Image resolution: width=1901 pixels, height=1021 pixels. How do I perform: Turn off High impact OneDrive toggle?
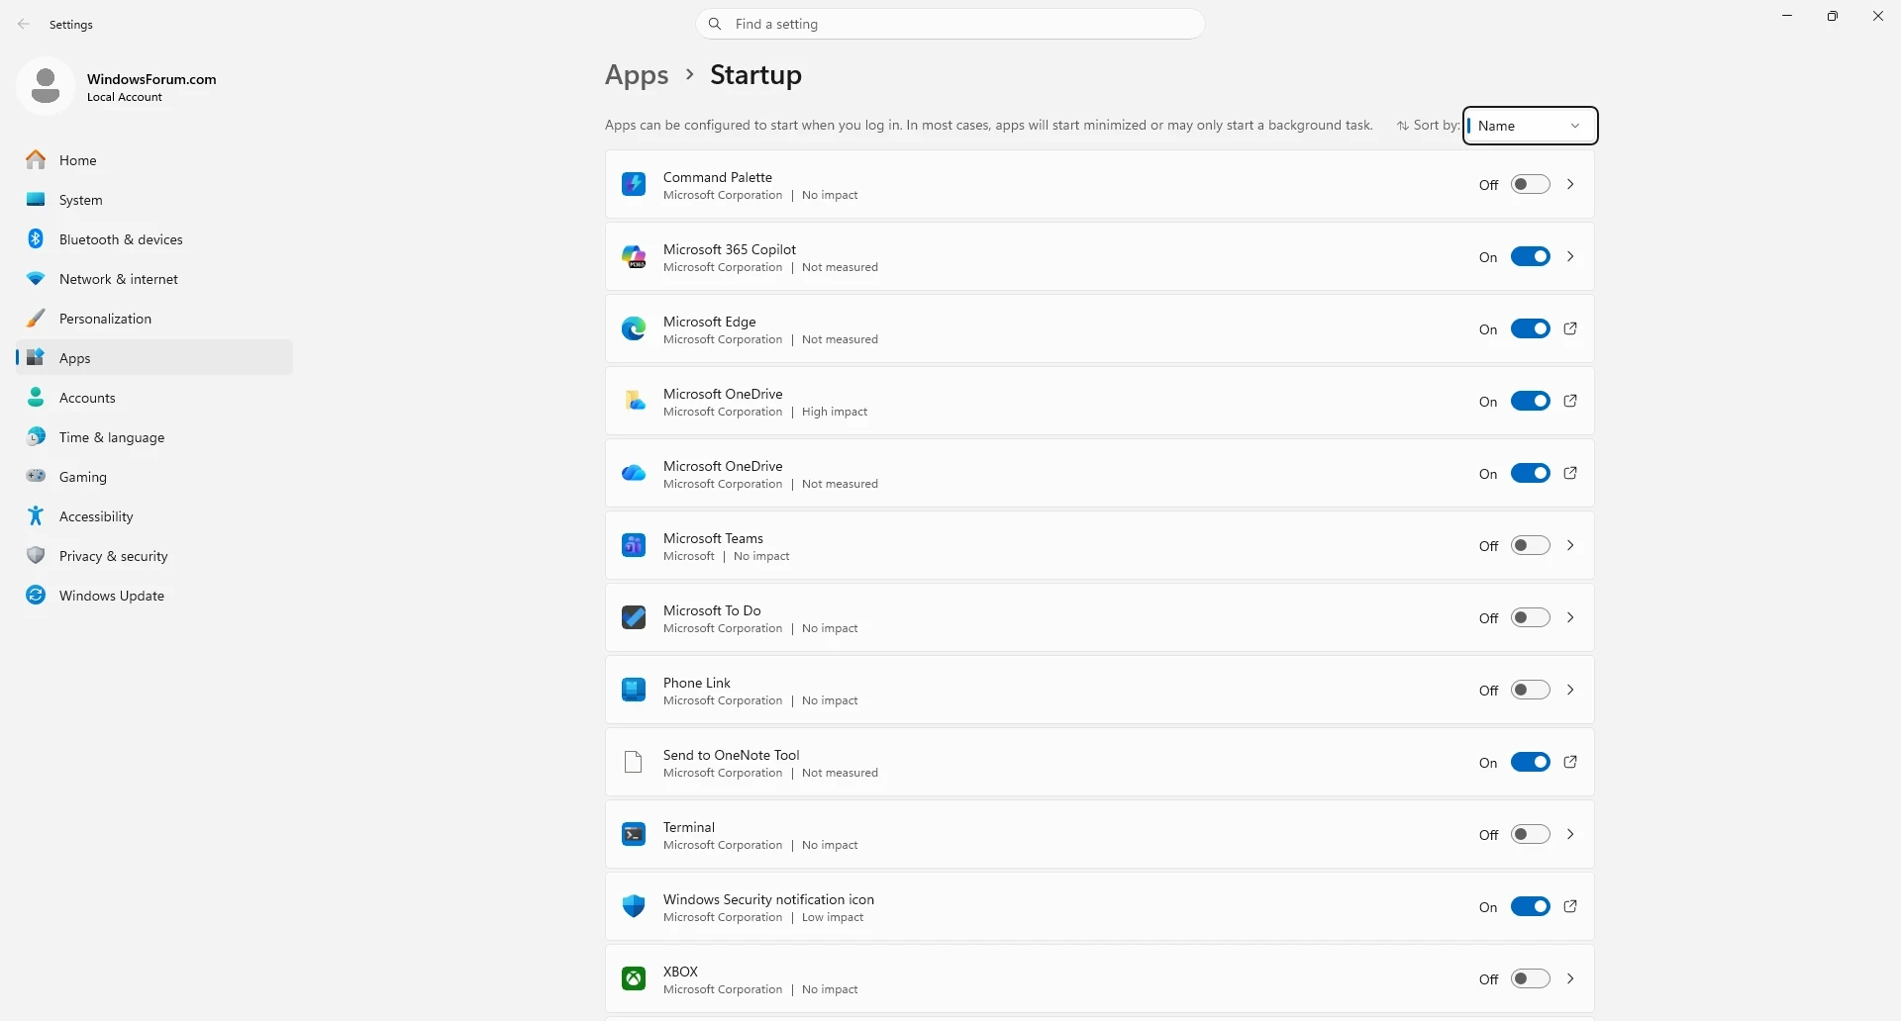(1531, 402)
